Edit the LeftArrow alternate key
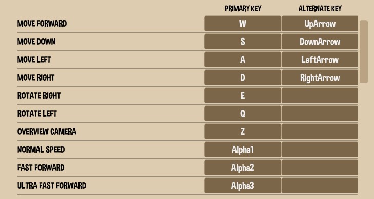This screenshot has height=199, width=374. [320, 59]
